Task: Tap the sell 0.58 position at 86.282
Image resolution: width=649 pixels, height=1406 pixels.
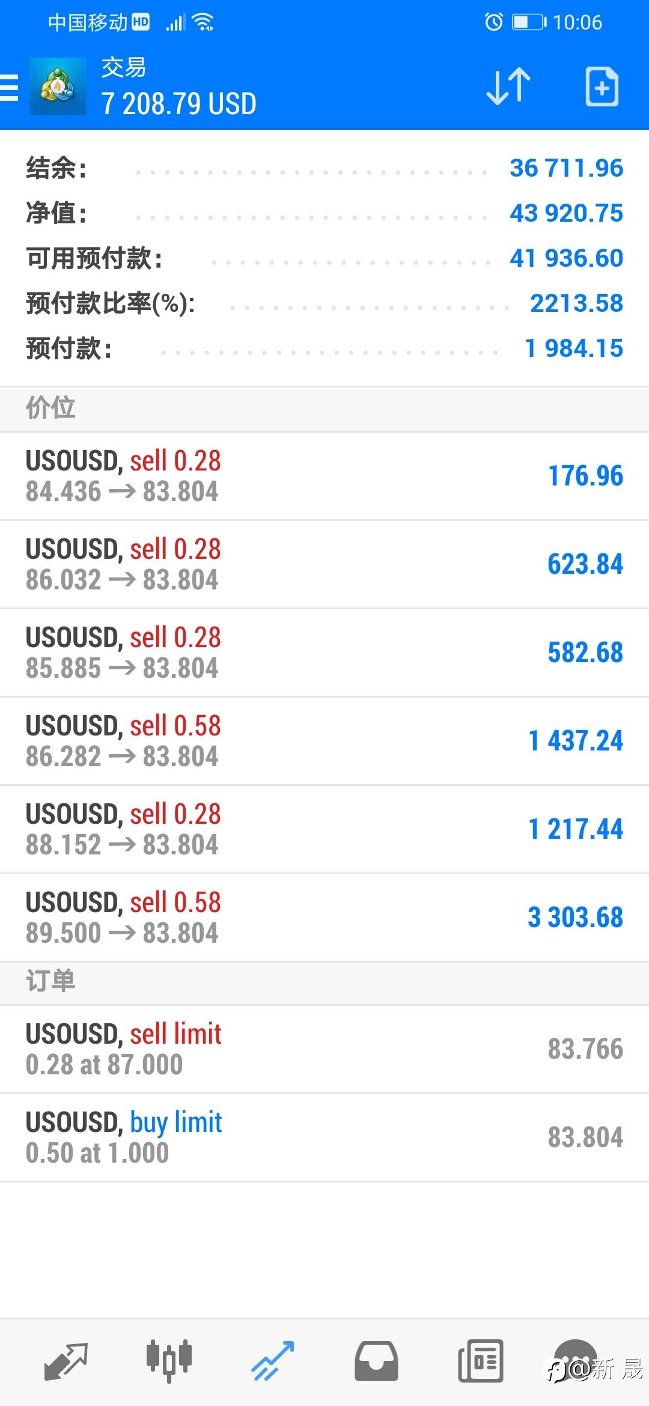Action: (324, 741)
